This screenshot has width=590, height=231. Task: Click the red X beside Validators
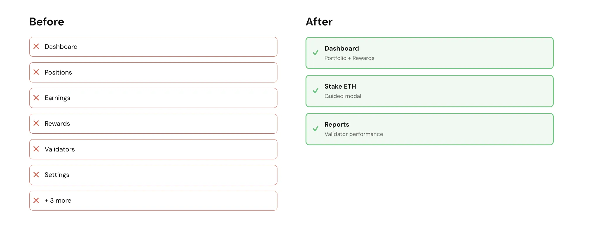point(36,149)
